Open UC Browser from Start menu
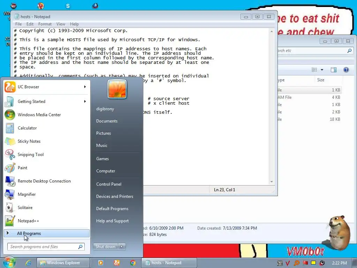This screenshot has width=357, height=268. (47, 87)
